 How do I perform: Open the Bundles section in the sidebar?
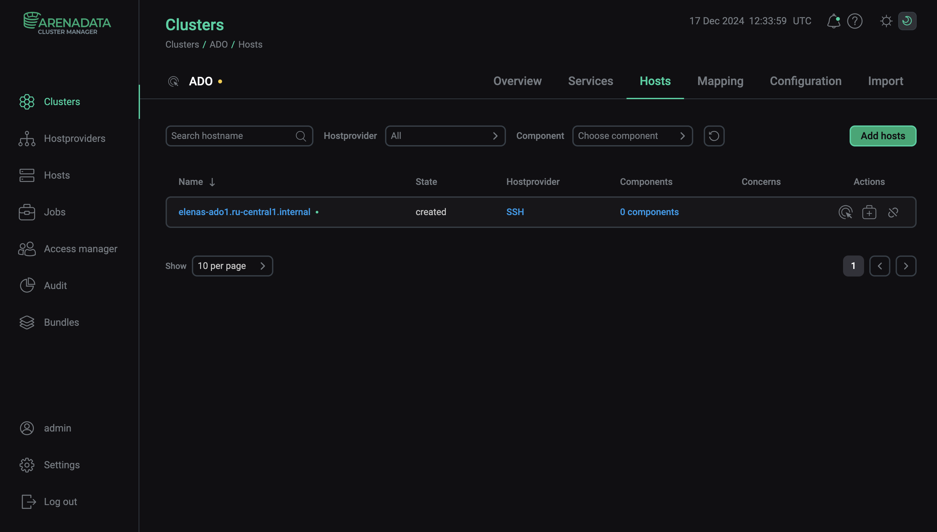[x=61, y=322]
